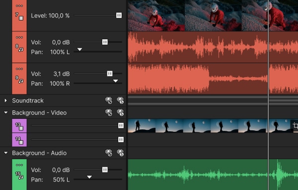
Task: Click track 8 audio note icon
Action: click(x=21, y=50)
